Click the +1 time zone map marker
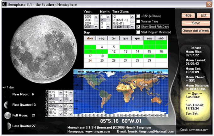The height and width of the screenshot is (136, 214). pyautogui.click(x=125, y=115)
